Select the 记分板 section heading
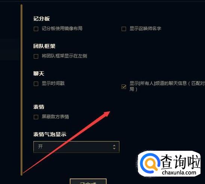 [x=42, y=19]
